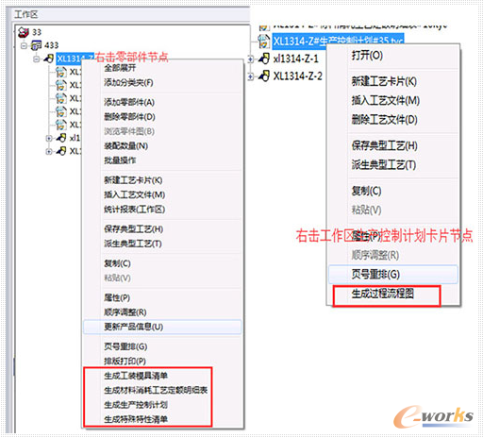Viewport: 483px width, 438px height.
Task: Click first process card icon under XL1314-Z
Action: (61, 72)
